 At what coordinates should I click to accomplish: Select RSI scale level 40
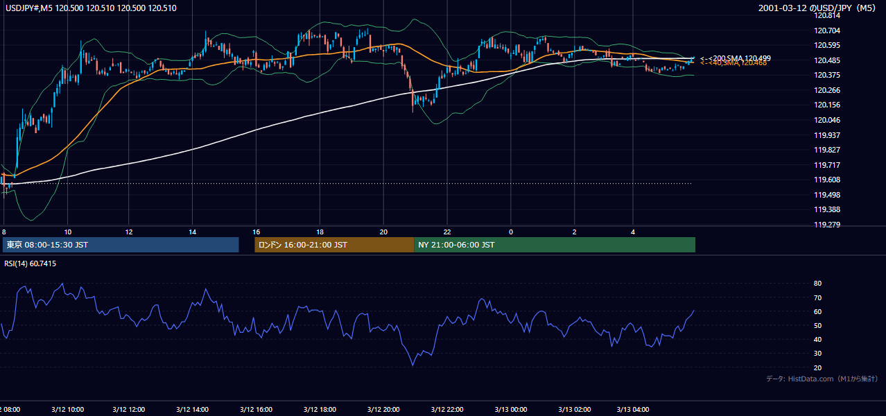click(817, 339)
